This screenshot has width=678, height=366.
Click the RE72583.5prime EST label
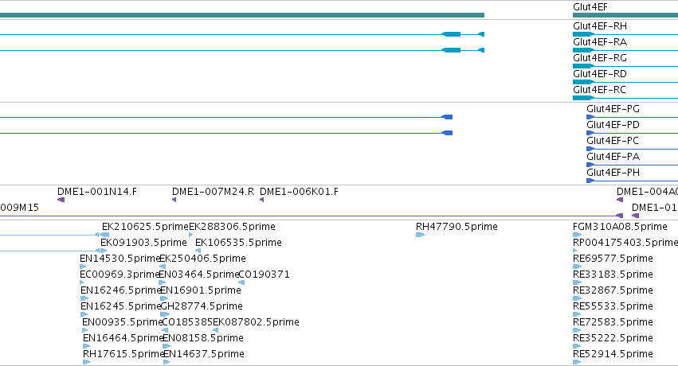[x=613, y=323]
